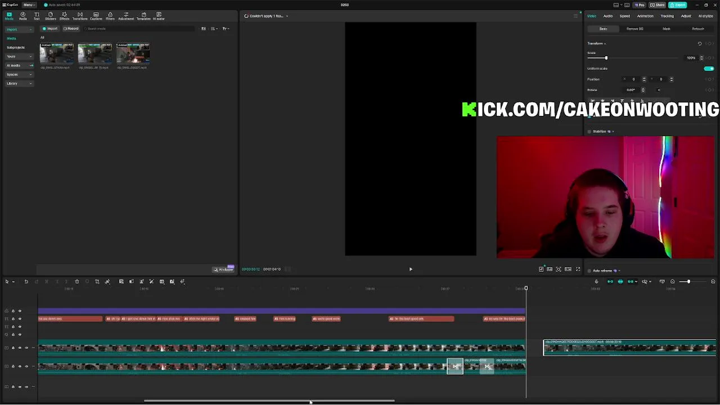720x405 pixels.
Task: Select the Mask sub-tab
Action: [667, 29]
